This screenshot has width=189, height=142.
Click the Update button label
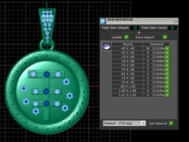[117, 37]
